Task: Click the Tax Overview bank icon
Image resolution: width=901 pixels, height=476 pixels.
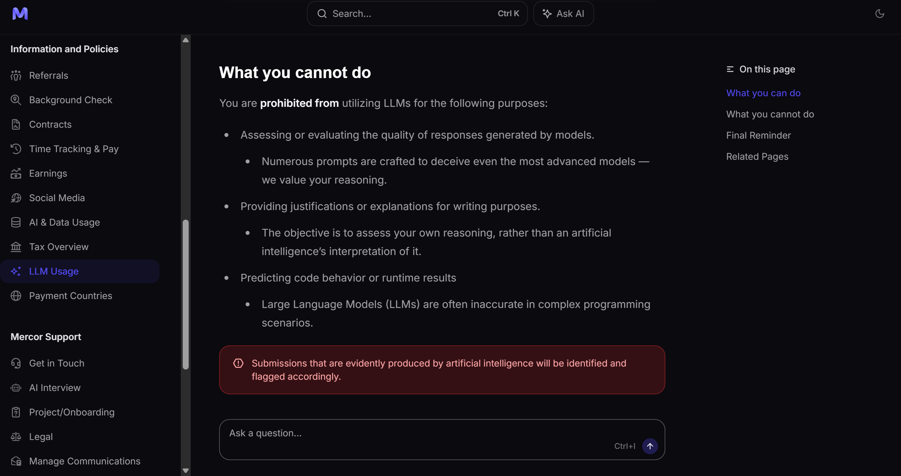Action: coord(16,247)
